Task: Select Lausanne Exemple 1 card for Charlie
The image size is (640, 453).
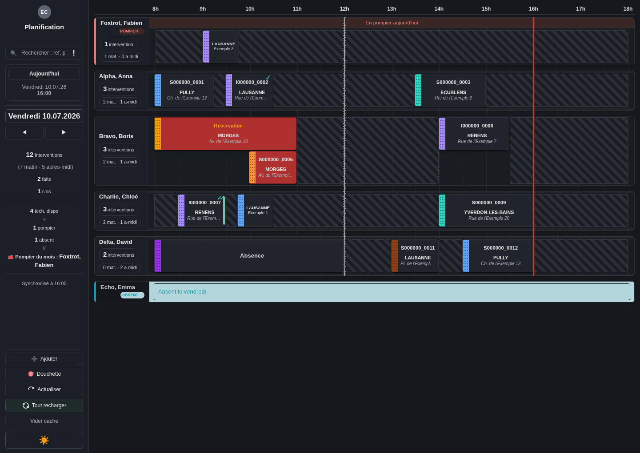Action: tap(255, 211)
